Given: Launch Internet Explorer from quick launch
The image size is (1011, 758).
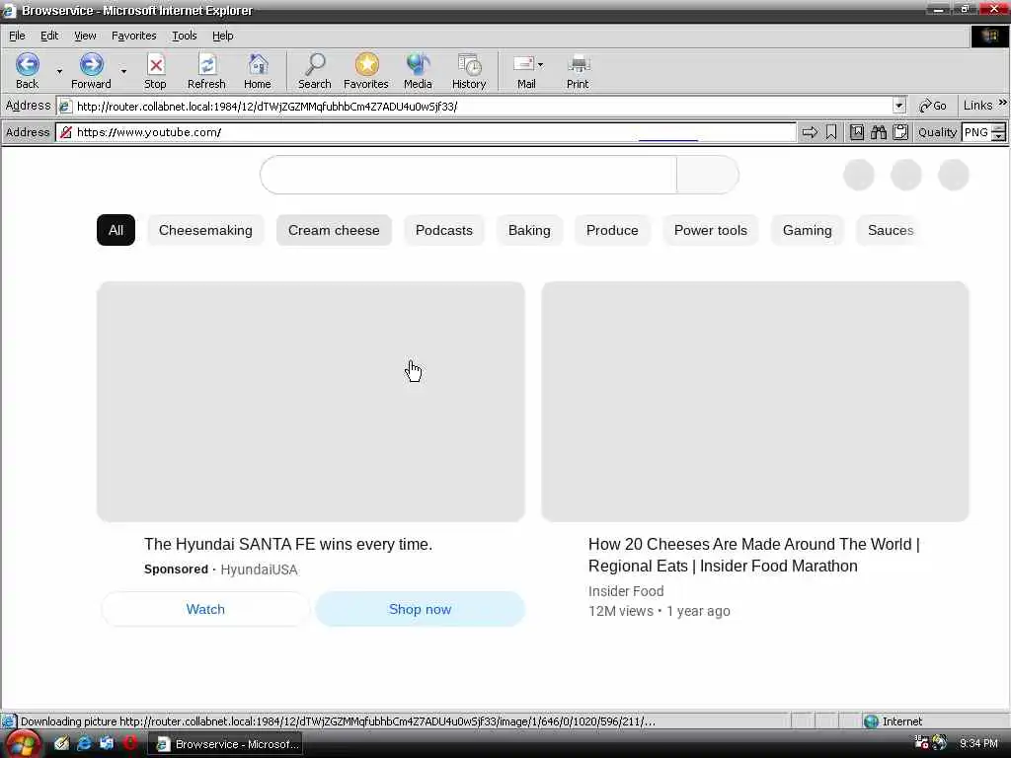Looking at the screenshot, I should coord(84,744).
